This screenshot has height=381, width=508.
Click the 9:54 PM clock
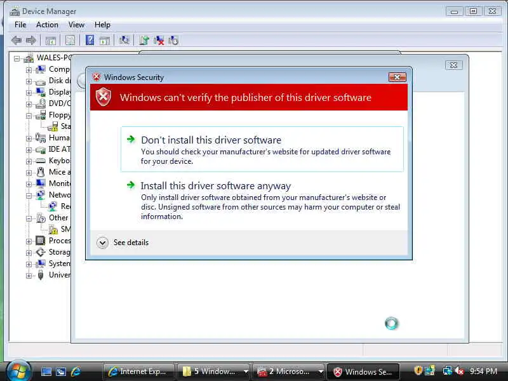483,371
